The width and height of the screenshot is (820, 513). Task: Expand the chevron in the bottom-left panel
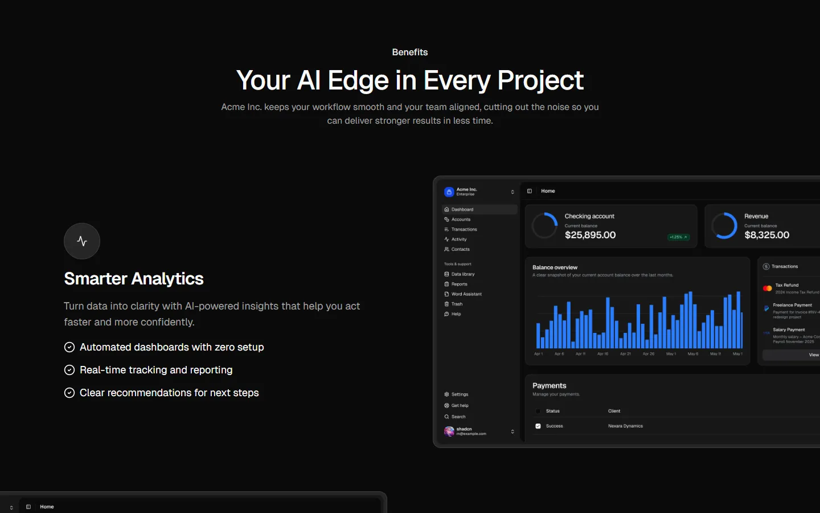coord(11,507)
